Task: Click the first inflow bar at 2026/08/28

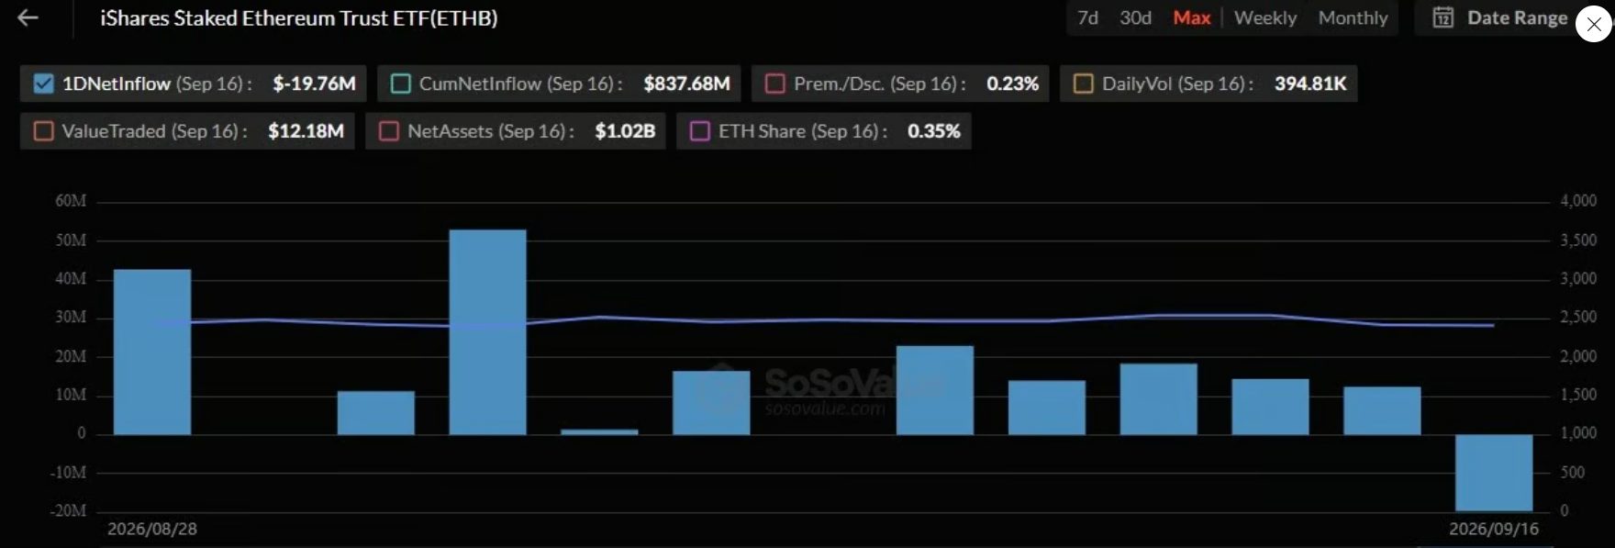Action: point(152,352)
